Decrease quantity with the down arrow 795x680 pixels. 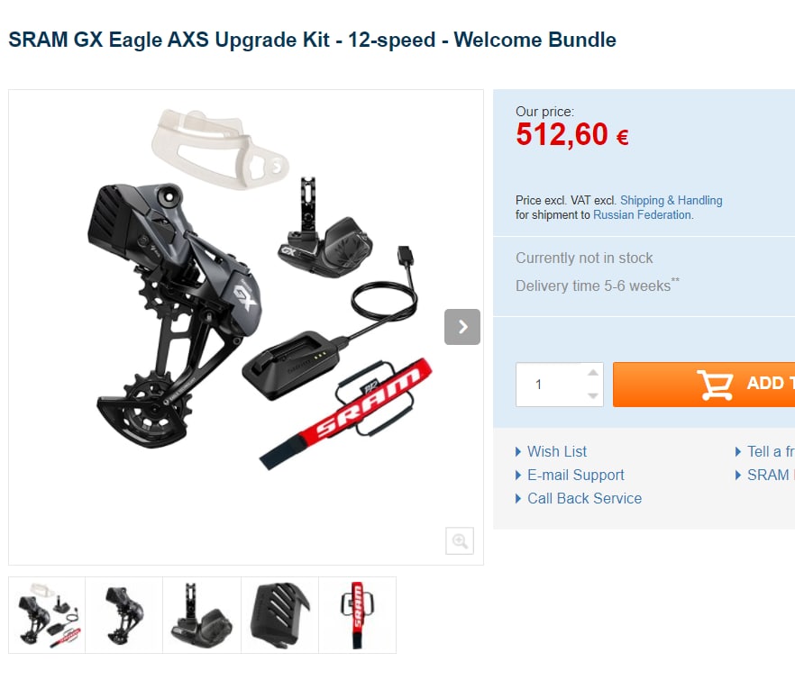pyautogui.click(x=593, y=395)
